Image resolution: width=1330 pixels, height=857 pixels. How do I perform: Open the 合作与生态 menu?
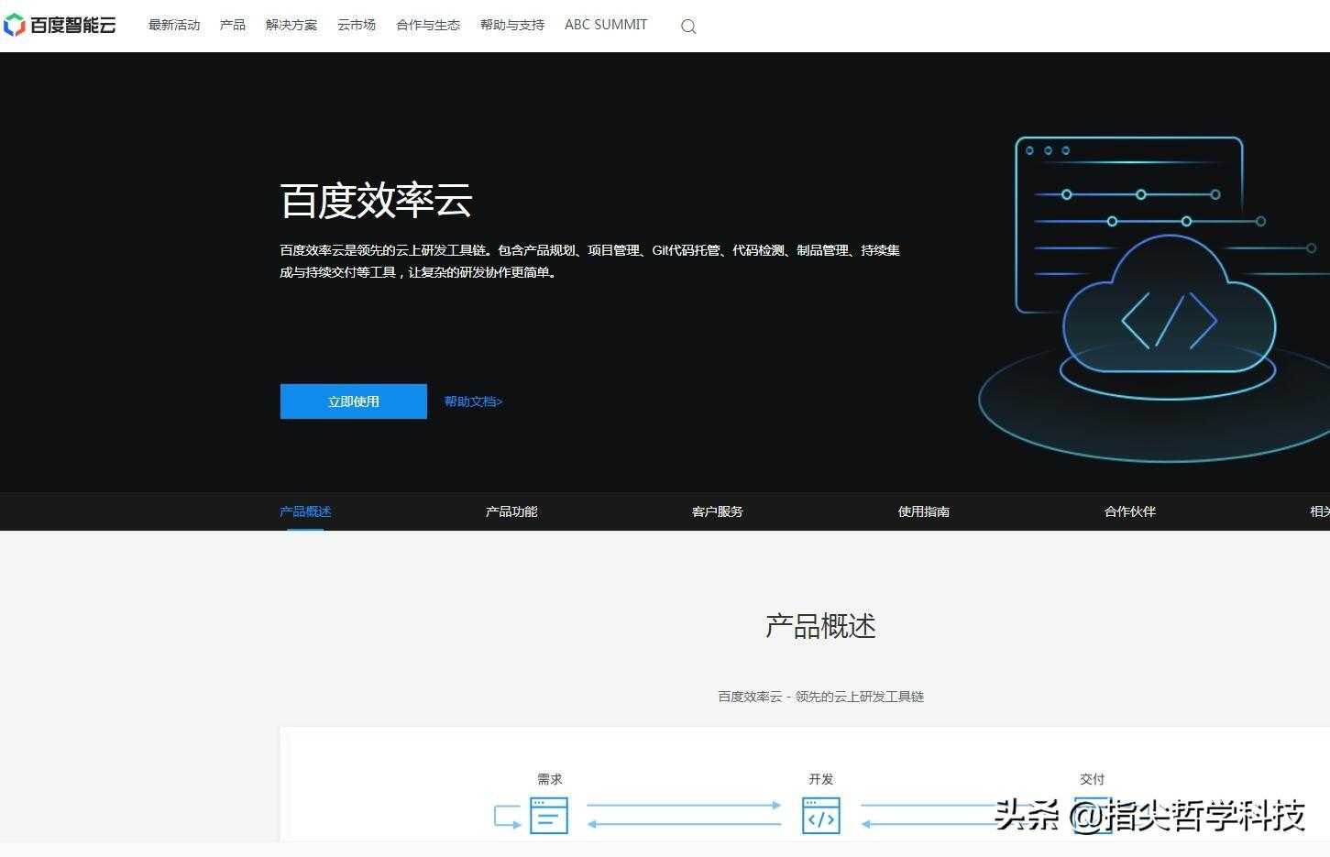click(x=428, y=25)
